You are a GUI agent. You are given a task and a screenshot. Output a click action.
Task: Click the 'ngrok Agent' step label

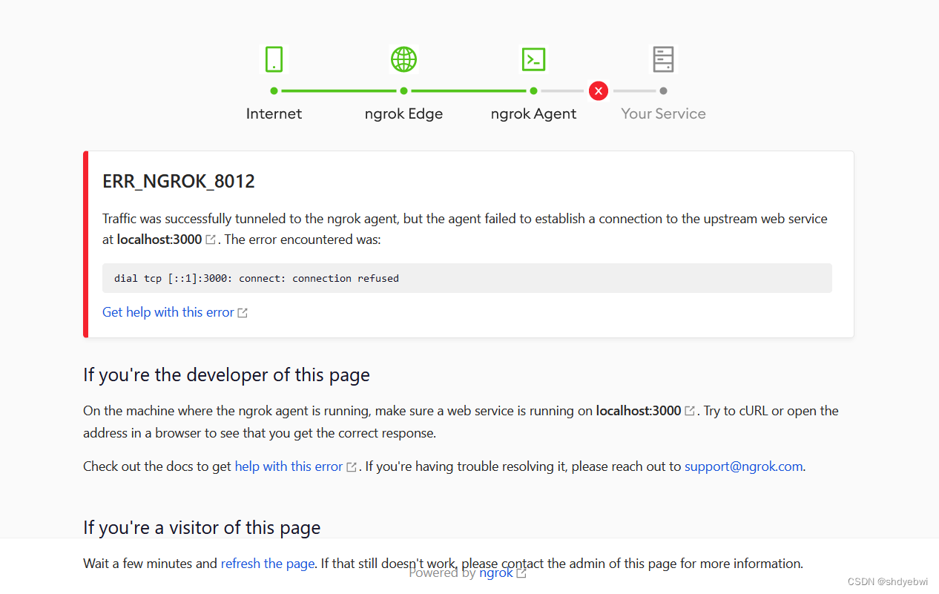(534, 113)
